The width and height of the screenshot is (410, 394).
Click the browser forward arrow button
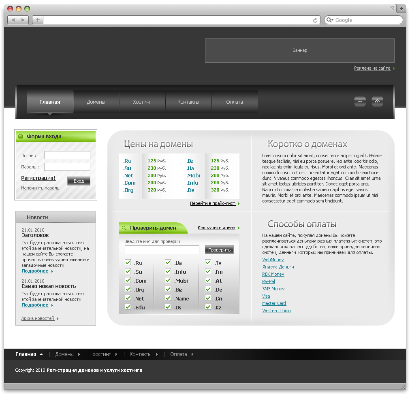point(23,20)
